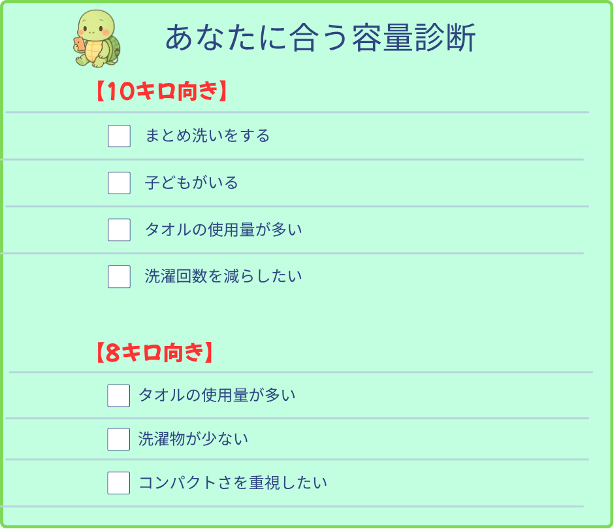Click the 洗濯回数を減らしたい label text
614x529 pixels.
223,277
